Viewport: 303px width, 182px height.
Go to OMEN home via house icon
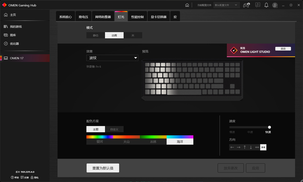(187, 5)
